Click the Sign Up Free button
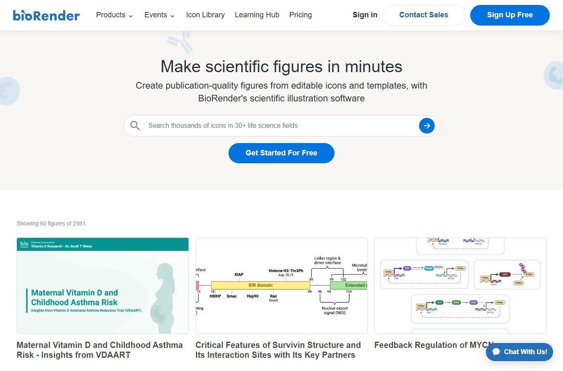This screenshot has height=371, width=563. pyautogui.click(x=510, y=15)
